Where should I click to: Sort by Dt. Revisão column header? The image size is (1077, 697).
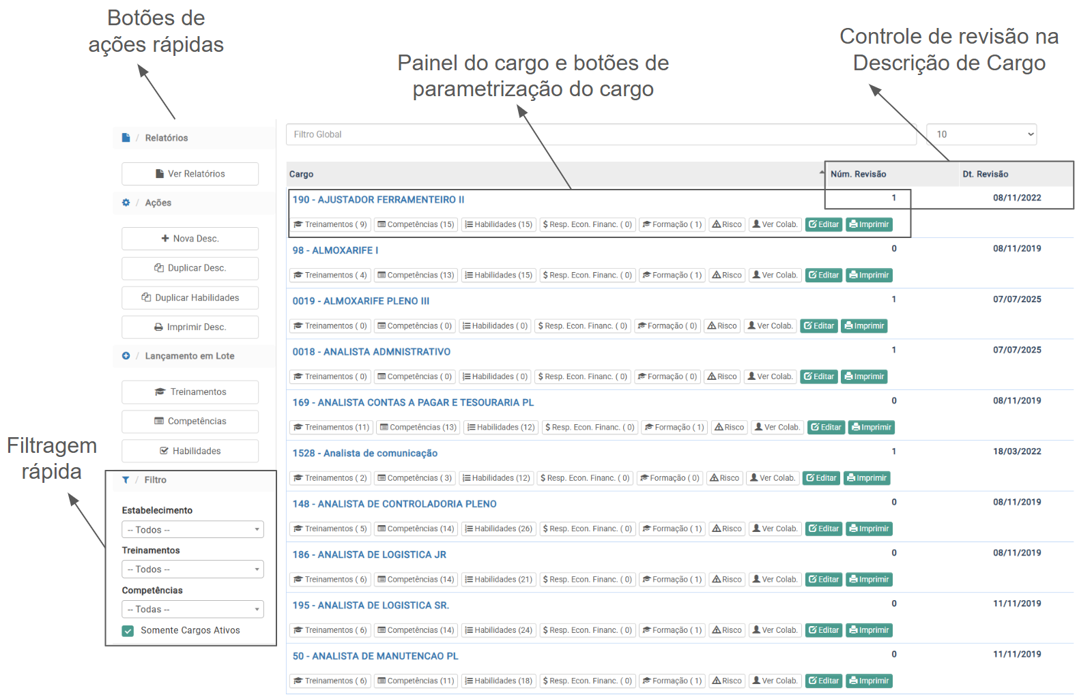click(x=985, y=175)
